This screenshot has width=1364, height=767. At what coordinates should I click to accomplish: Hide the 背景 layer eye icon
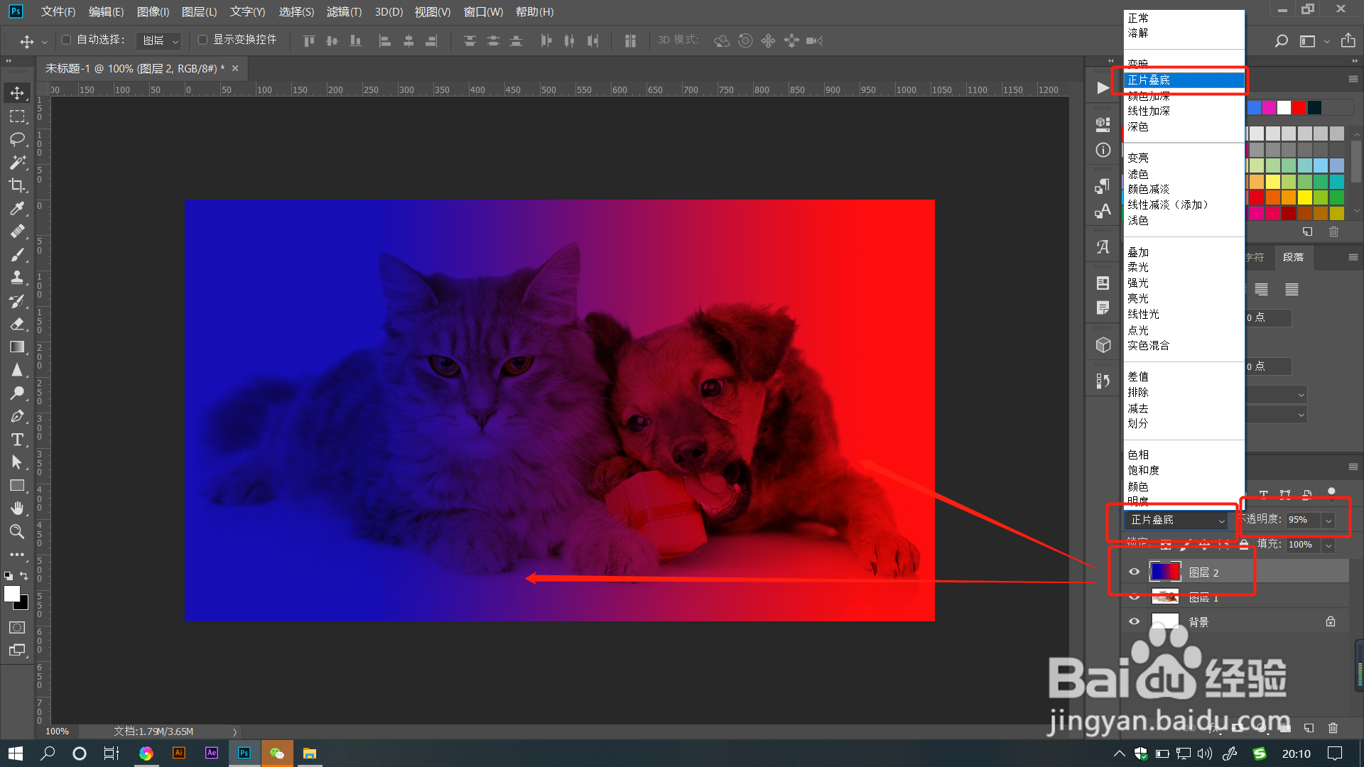(1134, 621)
